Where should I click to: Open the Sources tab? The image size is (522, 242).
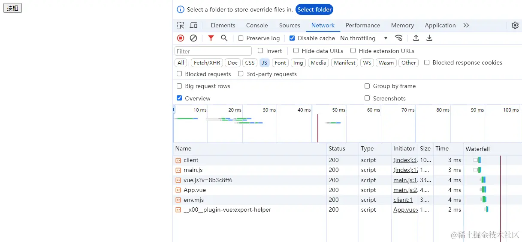point(290,25)
